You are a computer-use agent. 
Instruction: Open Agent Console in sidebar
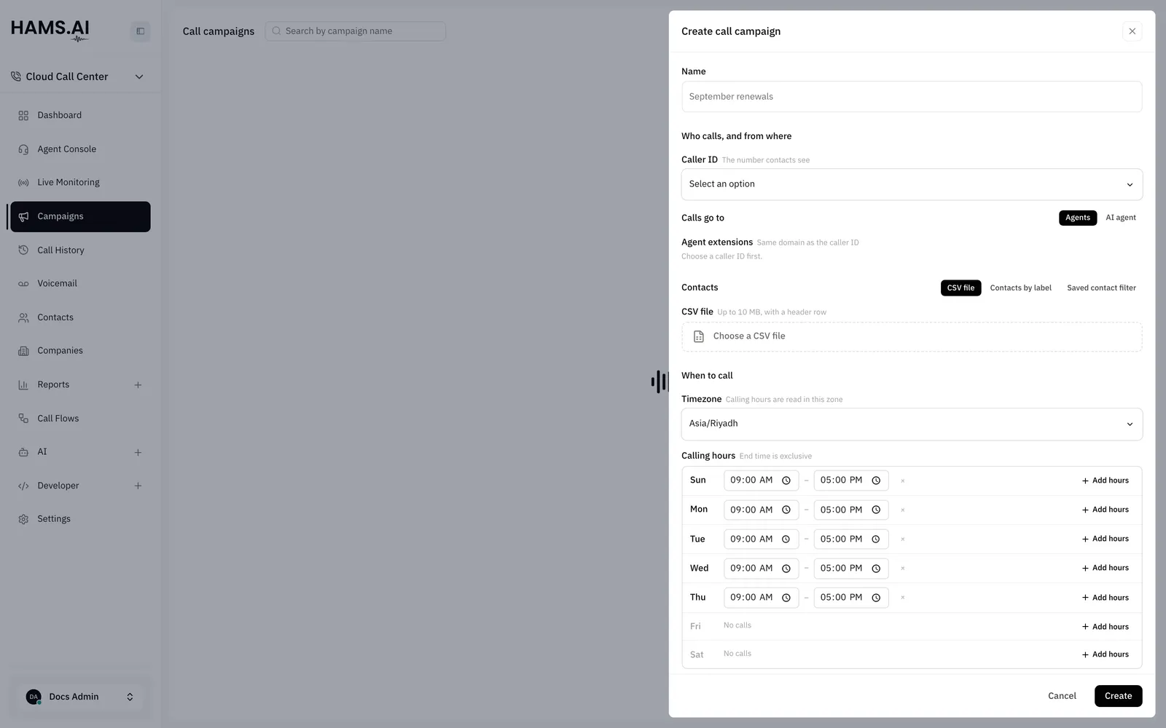tap(80, 149)
